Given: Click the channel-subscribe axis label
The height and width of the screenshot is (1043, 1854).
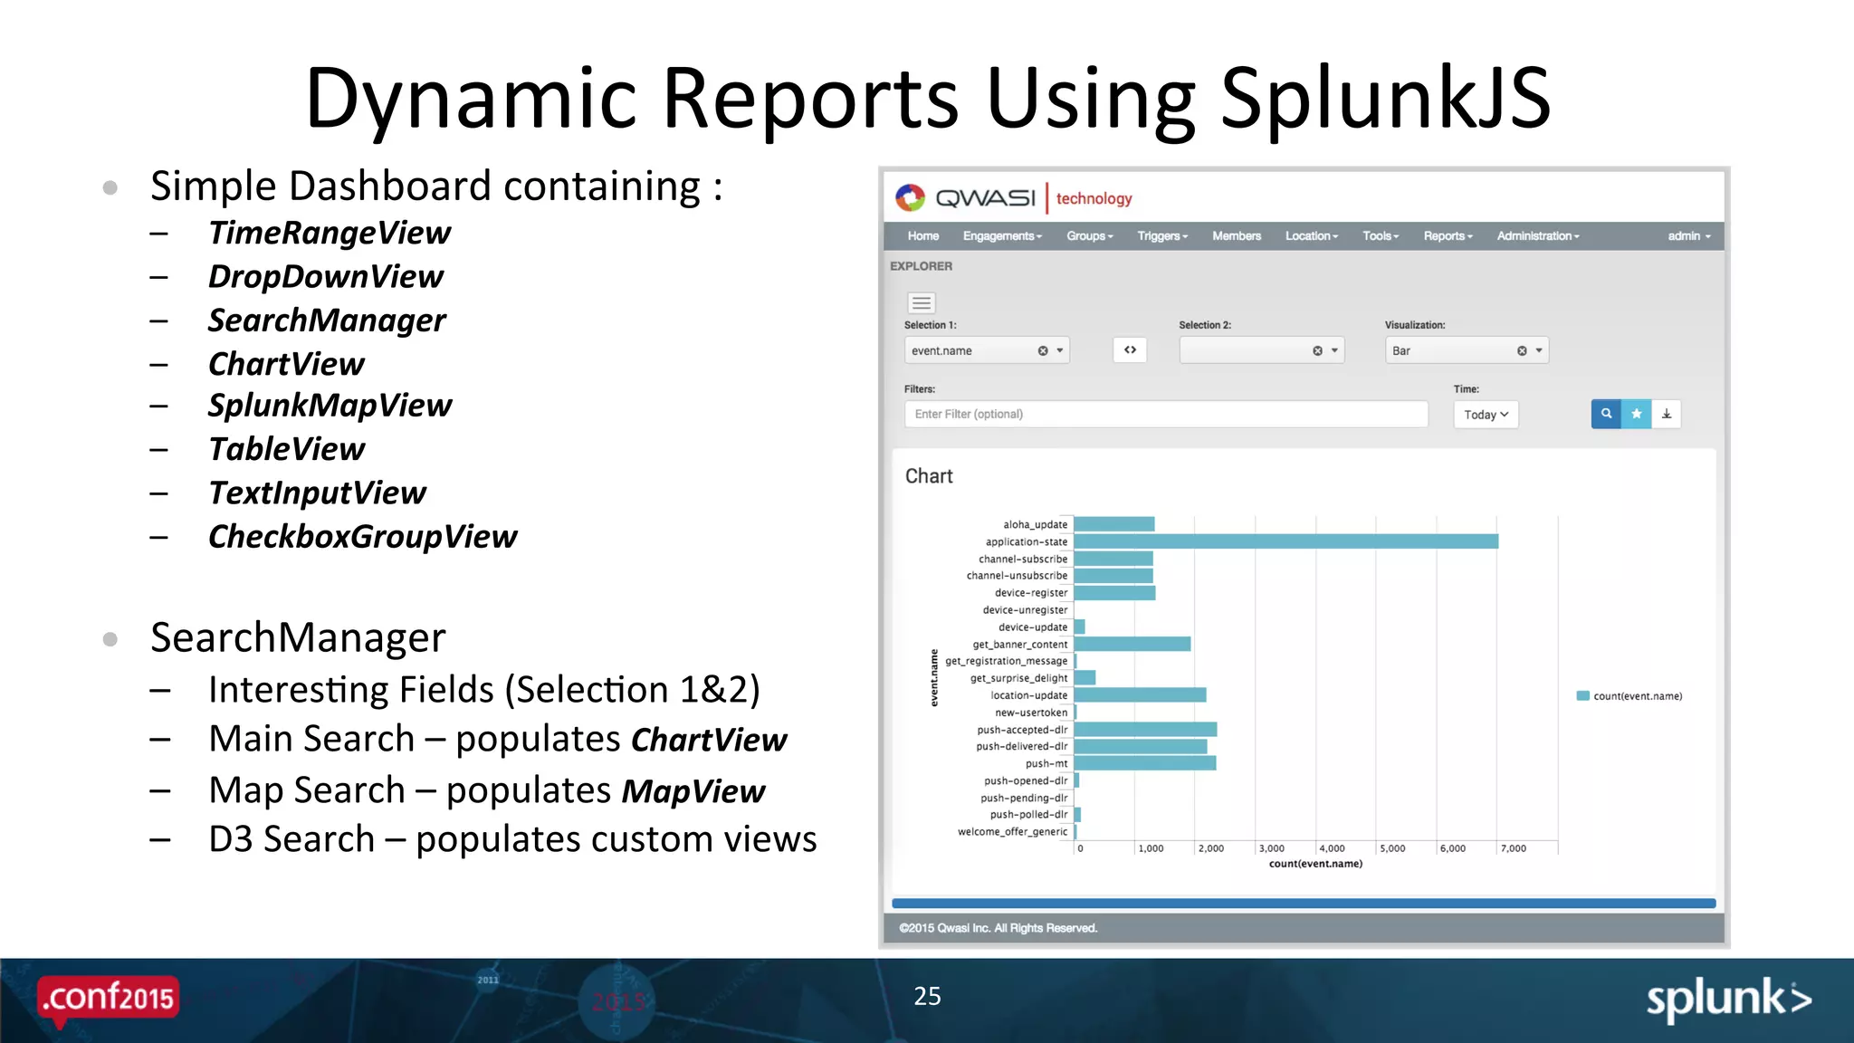Looking at the screenshot, I should [1023, 560].
